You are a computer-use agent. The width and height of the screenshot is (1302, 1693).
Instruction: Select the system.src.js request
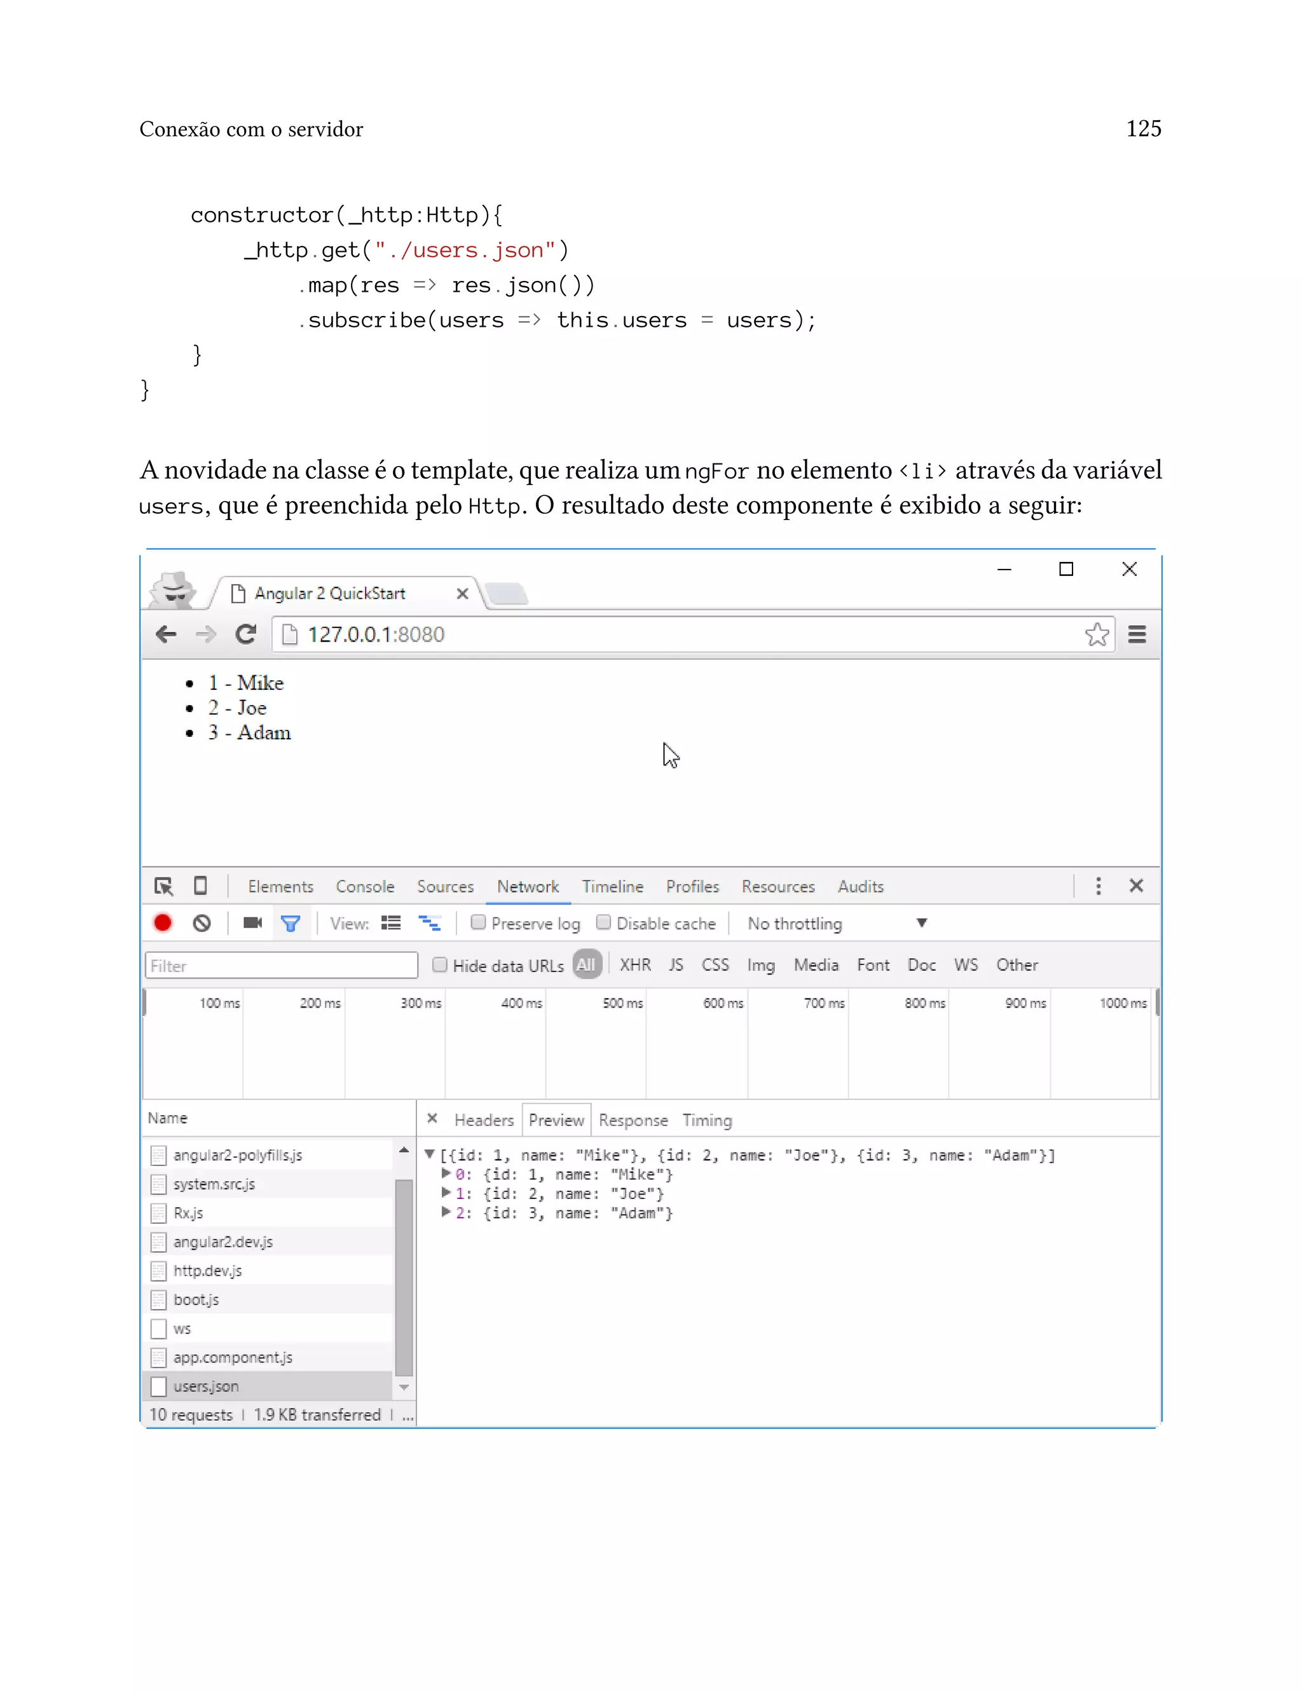pyautogui.click(x=268, y=1184)
